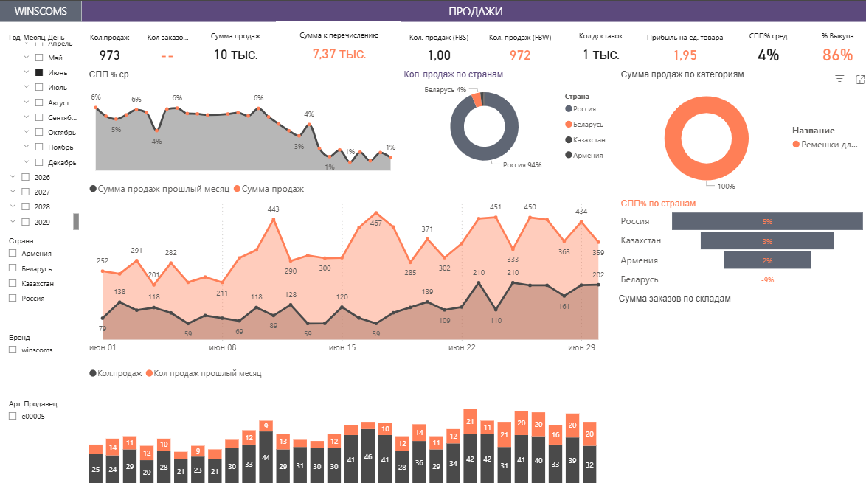Open focus mode for the category chart
The height and width of the screenshot is (483, 866).
(x=859, y=79)
